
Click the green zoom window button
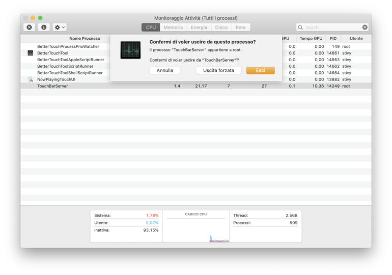click(40, 18)
